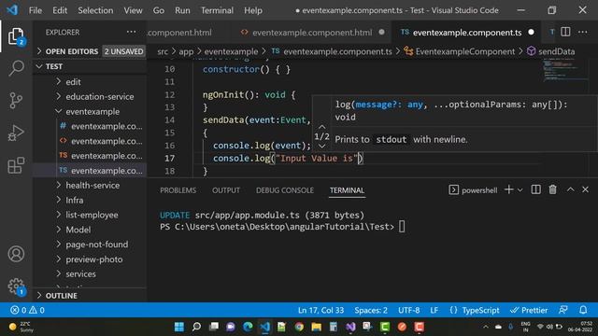Open the Accounts icon in activity bar
The image size is (598, 336).
pos(16,254)
